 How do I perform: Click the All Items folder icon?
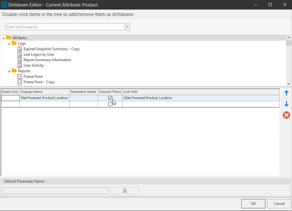[9, 38]
